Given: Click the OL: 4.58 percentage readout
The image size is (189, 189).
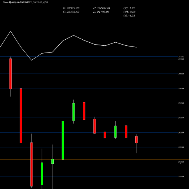Looking at the screenshot, I should (x=129, y=15).
